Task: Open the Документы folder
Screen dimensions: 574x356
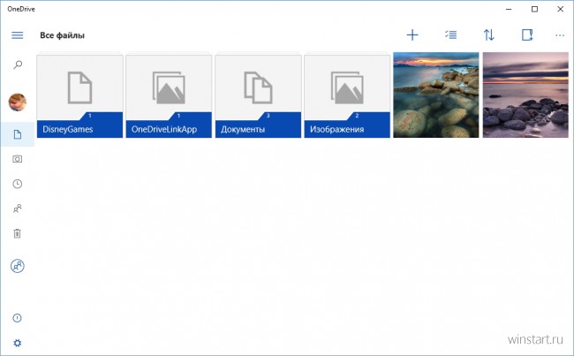Action: click(x=258, y=96)
